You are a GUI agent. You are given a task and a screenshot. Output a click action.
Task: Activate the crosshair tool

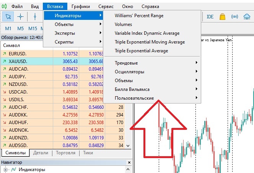20,16
